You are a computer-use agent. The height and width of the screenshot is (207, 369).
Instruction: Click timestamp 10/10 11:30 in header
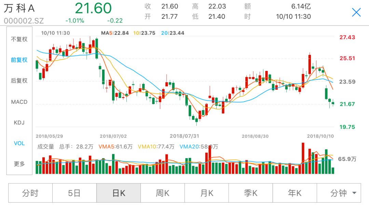pyautogui.click(x=293, y=16)
